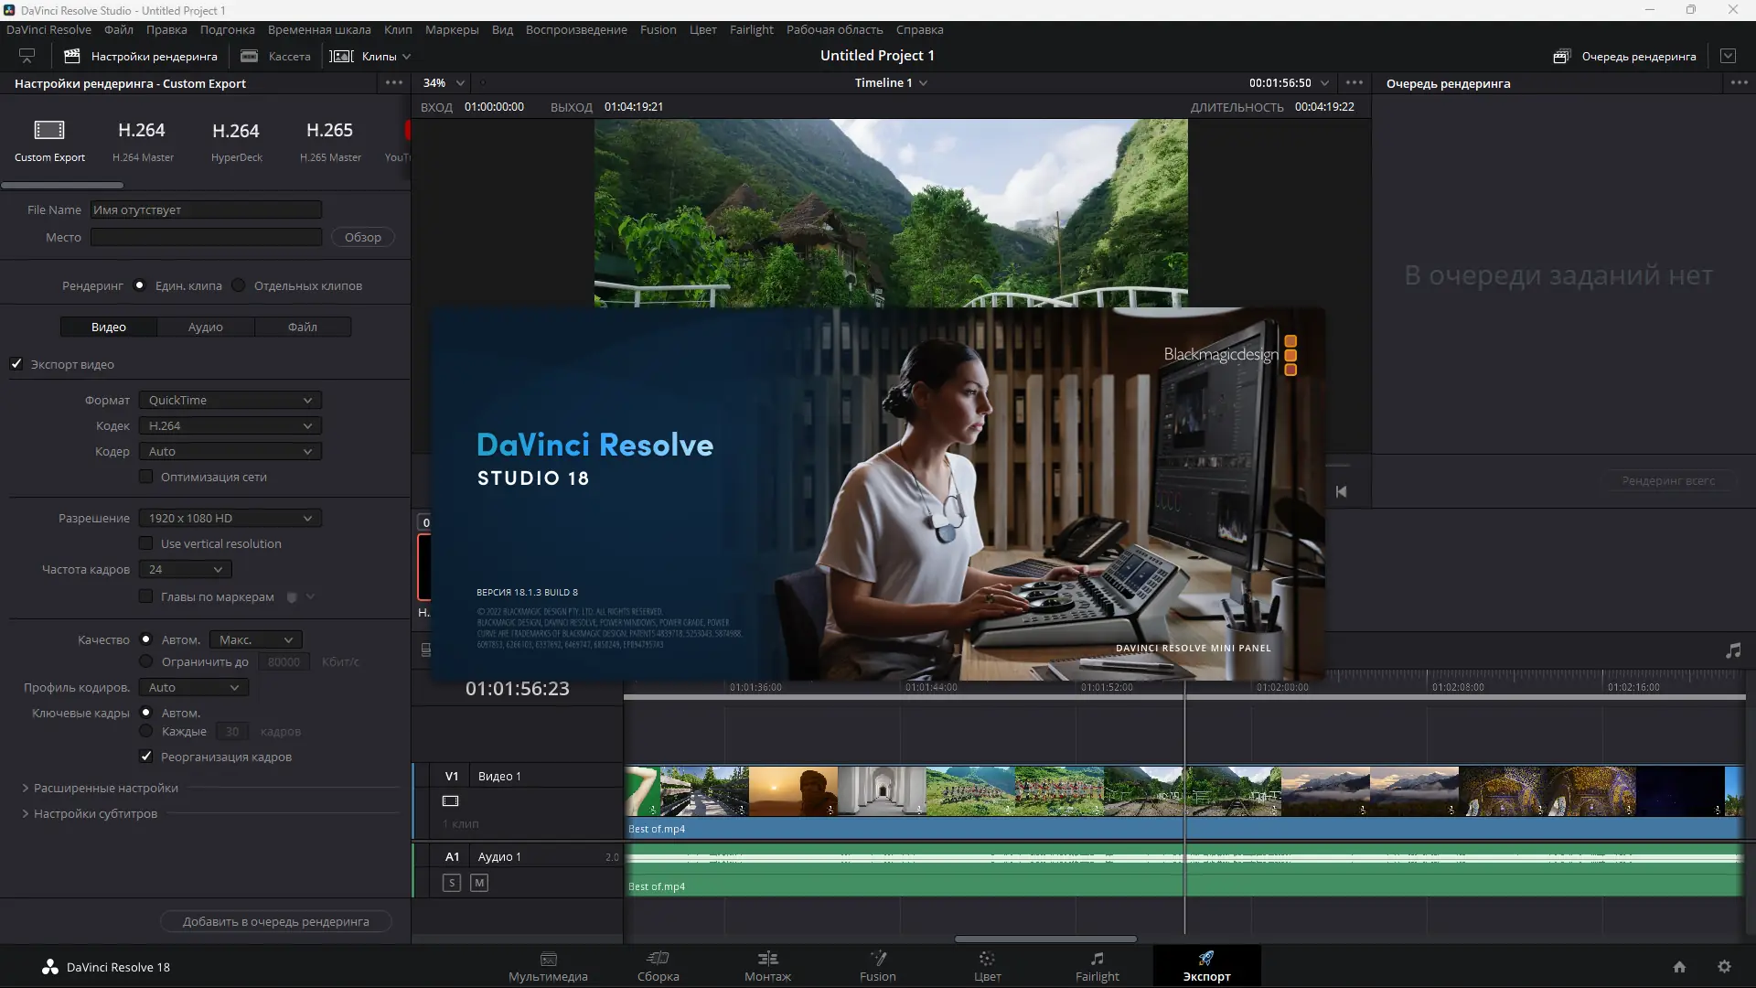Open the Fusion page icon

pyautogui.click(x=877, y=965)
